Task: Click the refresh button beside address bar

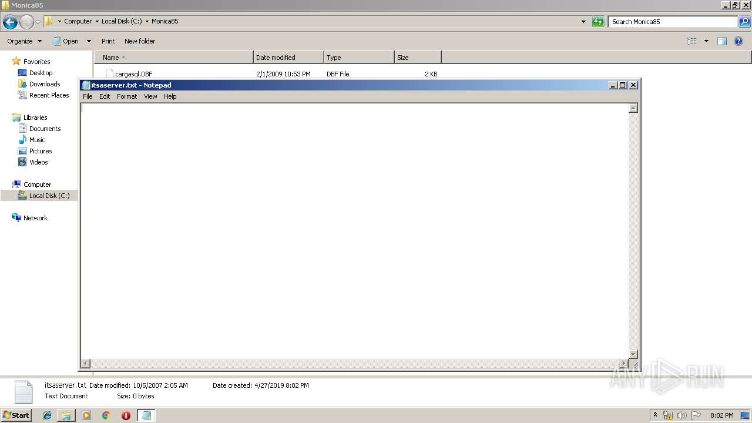Action: point(598,22)
